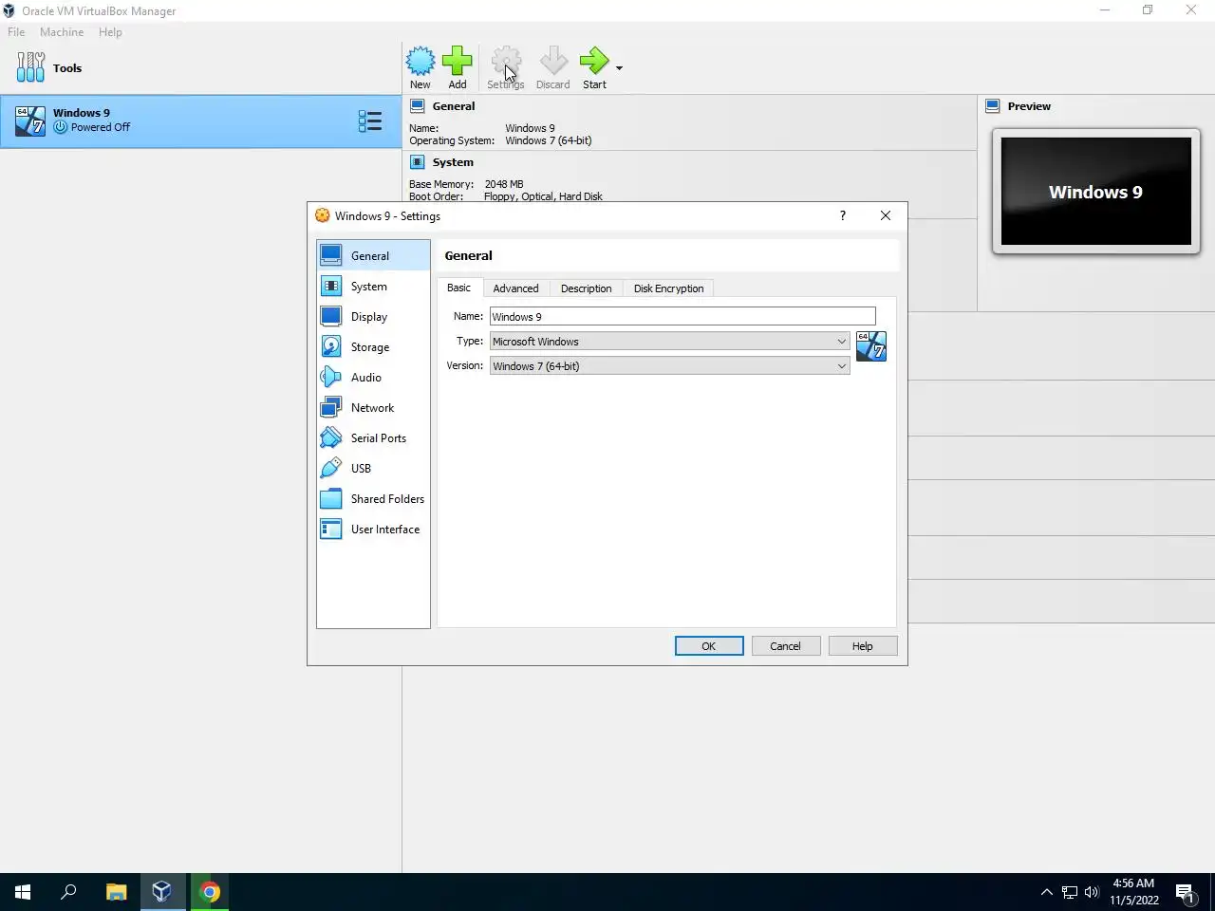Click Cancel in the Settings dialog
This screenshot has height=911, width=1215.
(x=785, y=645)
